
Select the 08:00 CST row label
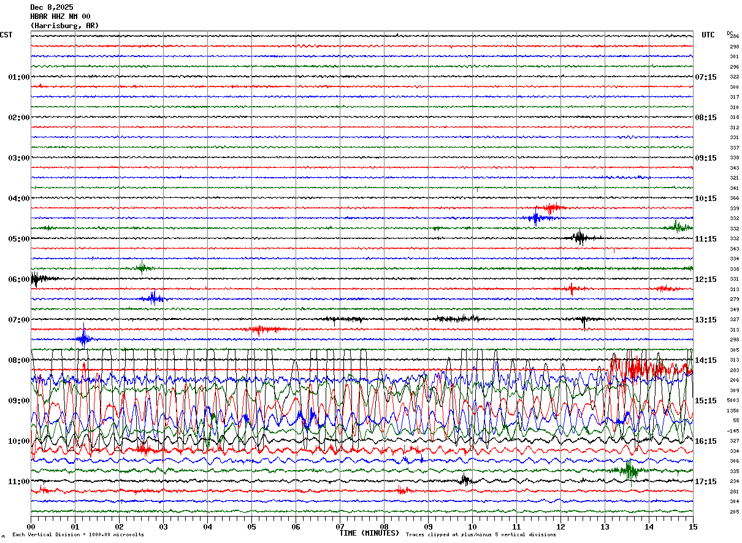18,360
